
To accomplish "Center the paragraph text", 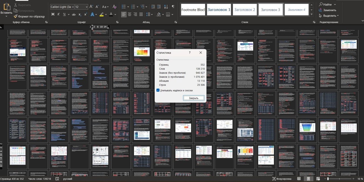I will click(130, 14).
